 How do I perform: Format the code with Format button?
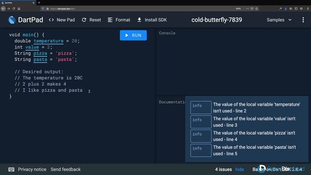[x=119, y=20]
